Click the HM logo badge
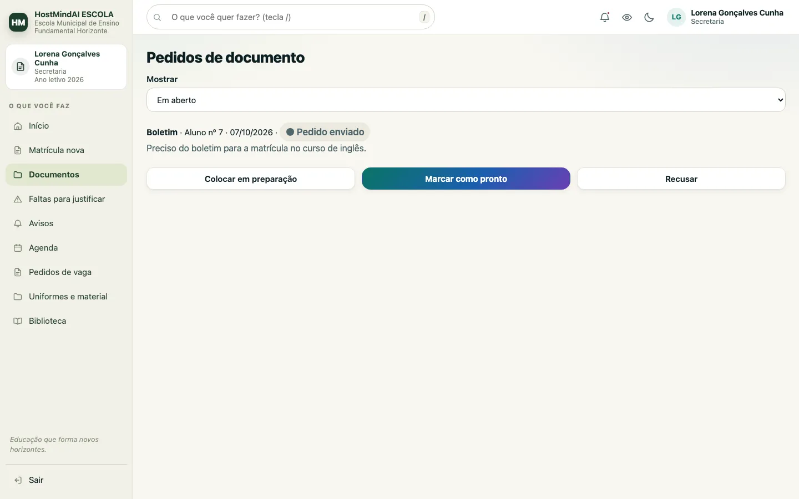 coord(18,22)
